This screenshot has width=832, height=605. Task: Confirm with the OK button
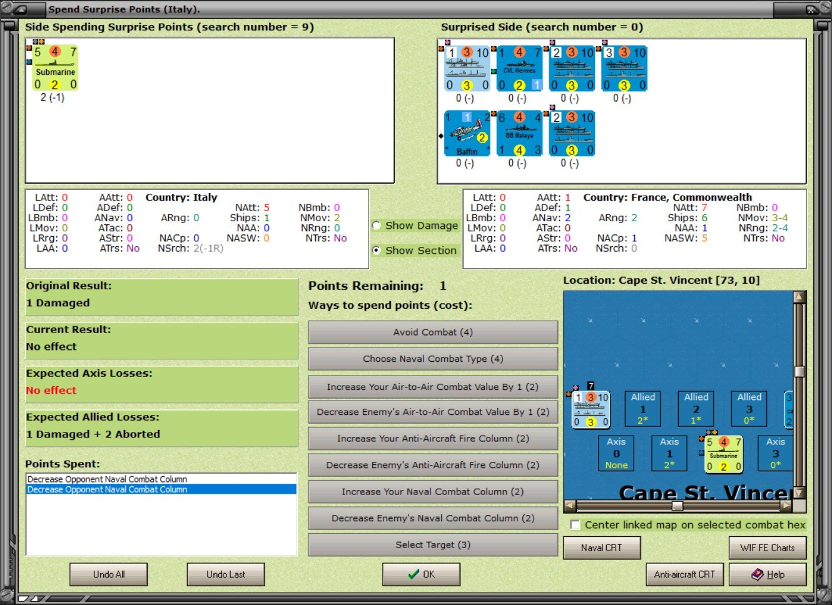421,574
